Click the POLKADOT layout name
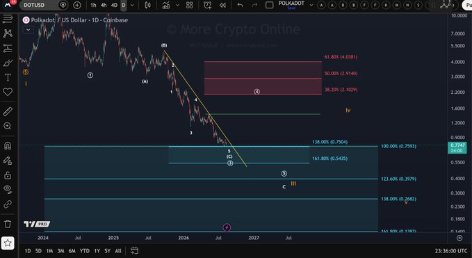Viewport: 472px width, 258px height. click(291, 3)
